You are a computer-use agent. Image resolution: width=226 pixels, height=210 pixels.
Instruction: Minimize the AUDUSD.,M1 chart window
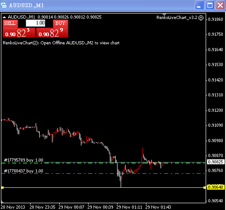(199, 5)
